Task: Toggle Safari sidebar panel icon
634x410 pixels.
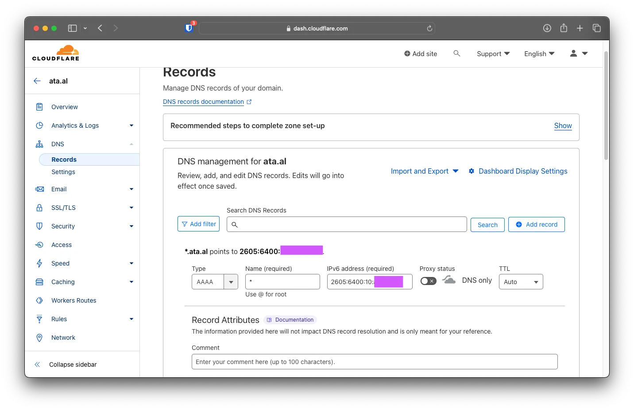Action: [x=72, y=28]
